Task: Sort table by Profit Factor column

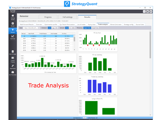Action: pyautogui.click(x=45, y=33)
